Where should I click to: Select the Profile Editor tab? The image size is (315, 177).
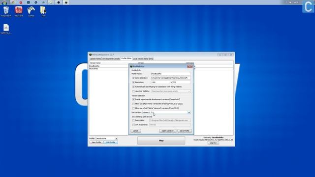click(126, 59)
